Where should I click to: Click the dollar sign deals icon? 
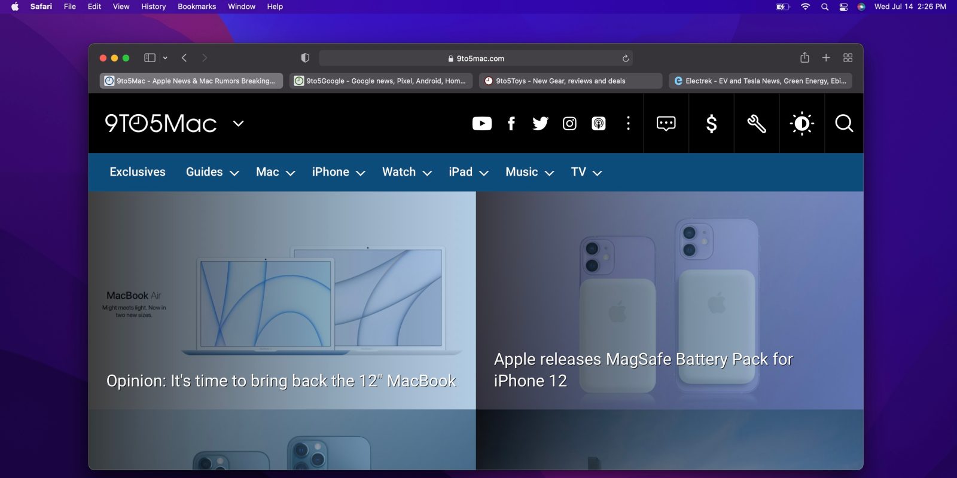click(x=711, y=124)
